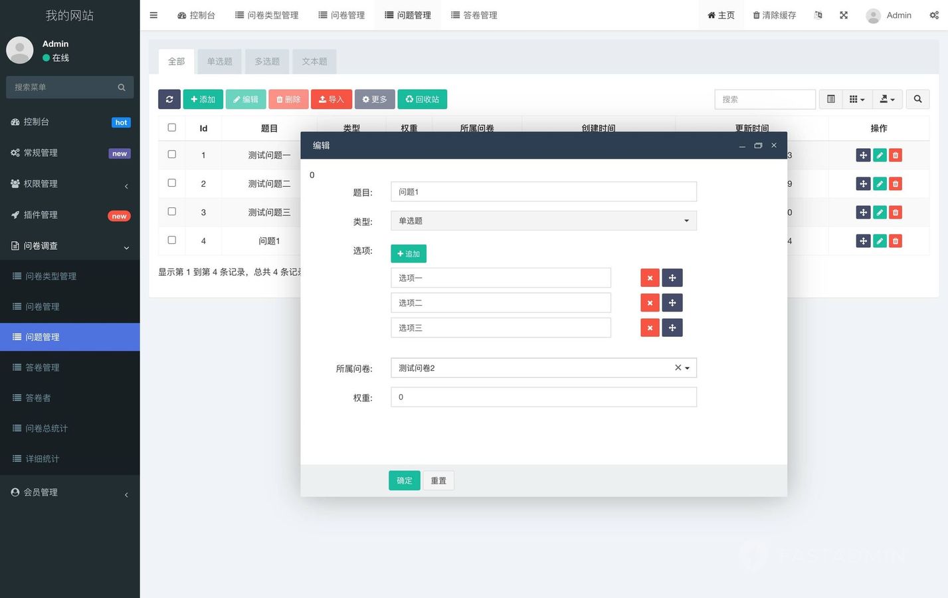948x598 pixels.
Task: Click the refresh icon in the table toolbar
Action: 169,99
